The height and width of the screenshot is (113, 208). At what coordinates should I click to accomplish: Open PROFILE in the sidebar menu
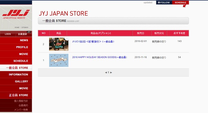tap(16, 47)
